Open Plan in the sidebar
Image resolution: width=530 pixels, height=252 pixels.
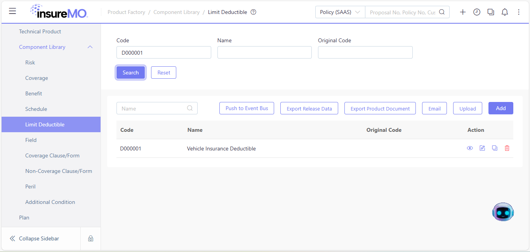pos(24,217)
